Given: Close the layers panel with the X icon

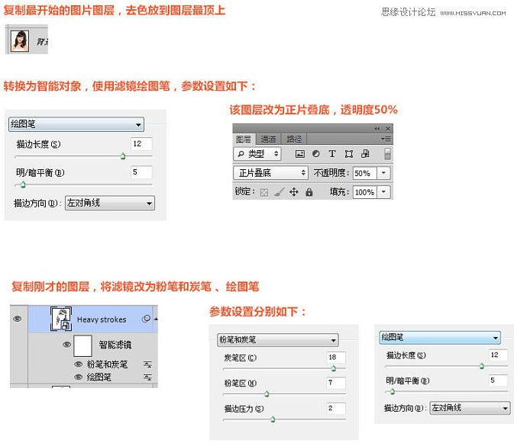Looking at the screenshot, I should (388, 129).
